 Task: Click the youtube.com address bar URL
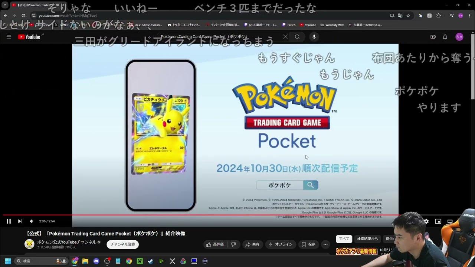68,16
